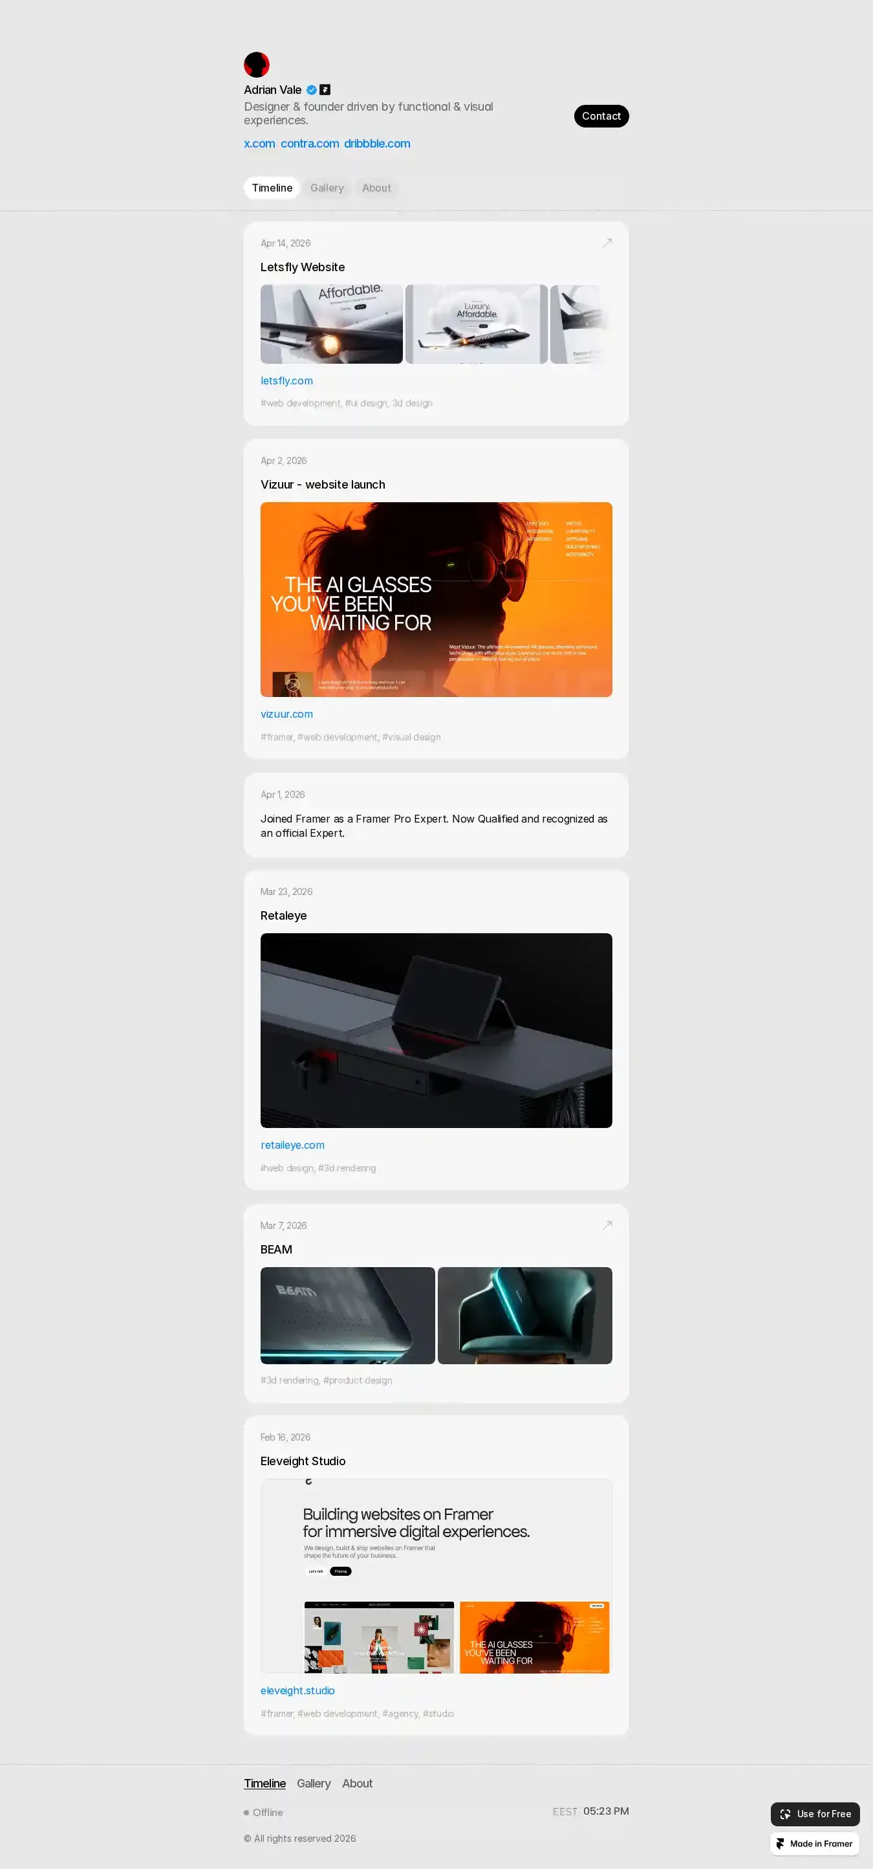This screenshot has width=873, height=1869.
Task: Click the Eleveight Studio card title
Action: 303,1461
